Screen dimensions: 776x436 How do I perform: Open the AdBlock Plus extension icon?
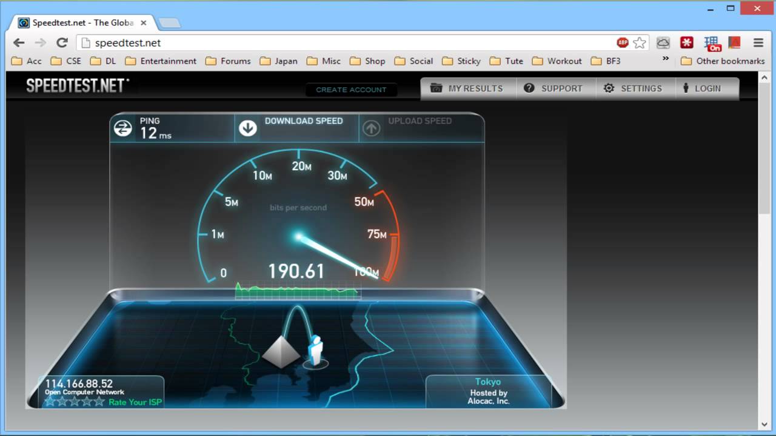coord(623,42)
